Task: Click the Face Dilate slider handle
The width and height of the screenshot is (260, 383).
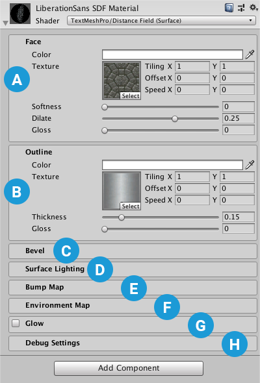Action: pyautogui.click(x=175, y=119)
